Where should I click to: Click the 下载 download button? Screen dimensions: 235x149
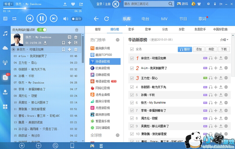(x=224, y=49)
